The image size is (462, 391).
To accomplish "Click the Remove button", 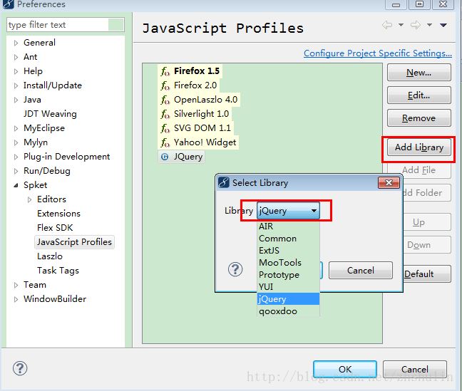I will click(x=419, y=118).
